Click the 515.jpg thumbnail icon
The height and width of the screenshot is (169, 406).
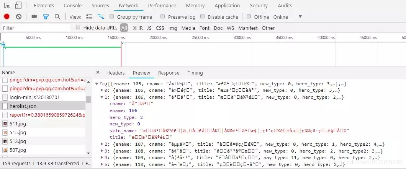[5, 133]
